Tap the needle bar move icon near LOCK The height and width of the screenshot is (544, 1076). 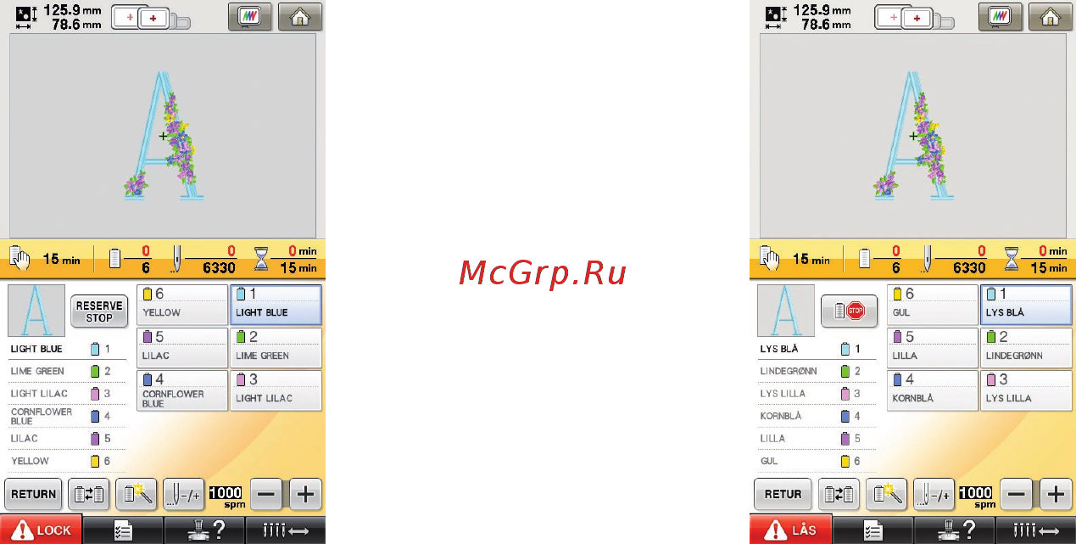tap(285, 530)
